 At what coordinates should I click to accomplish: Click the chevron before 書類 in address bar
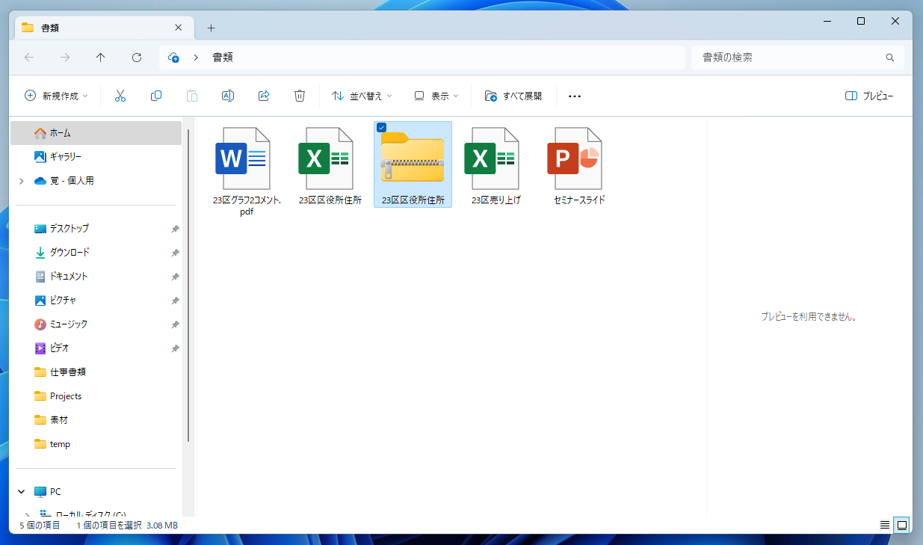point(196,58)
